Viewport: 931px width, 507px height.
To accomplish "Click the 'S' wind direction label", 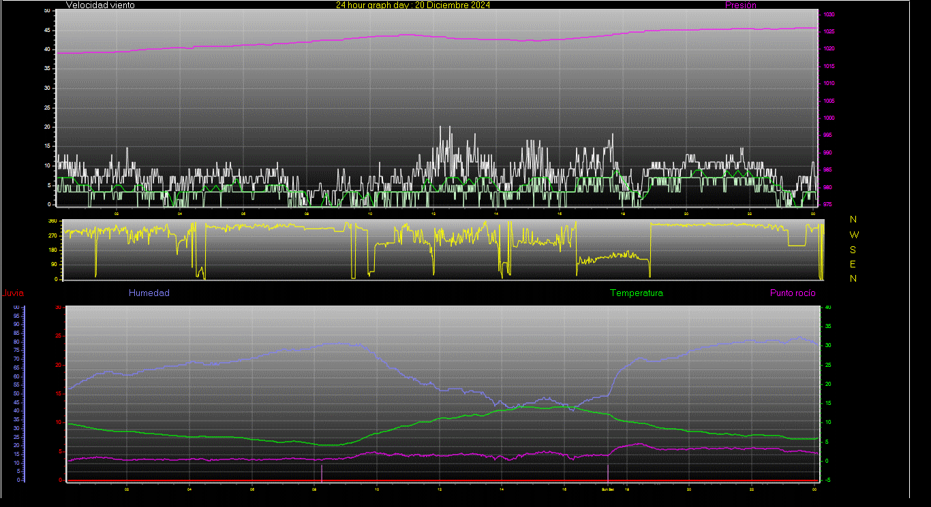I will tap(853, 249).
